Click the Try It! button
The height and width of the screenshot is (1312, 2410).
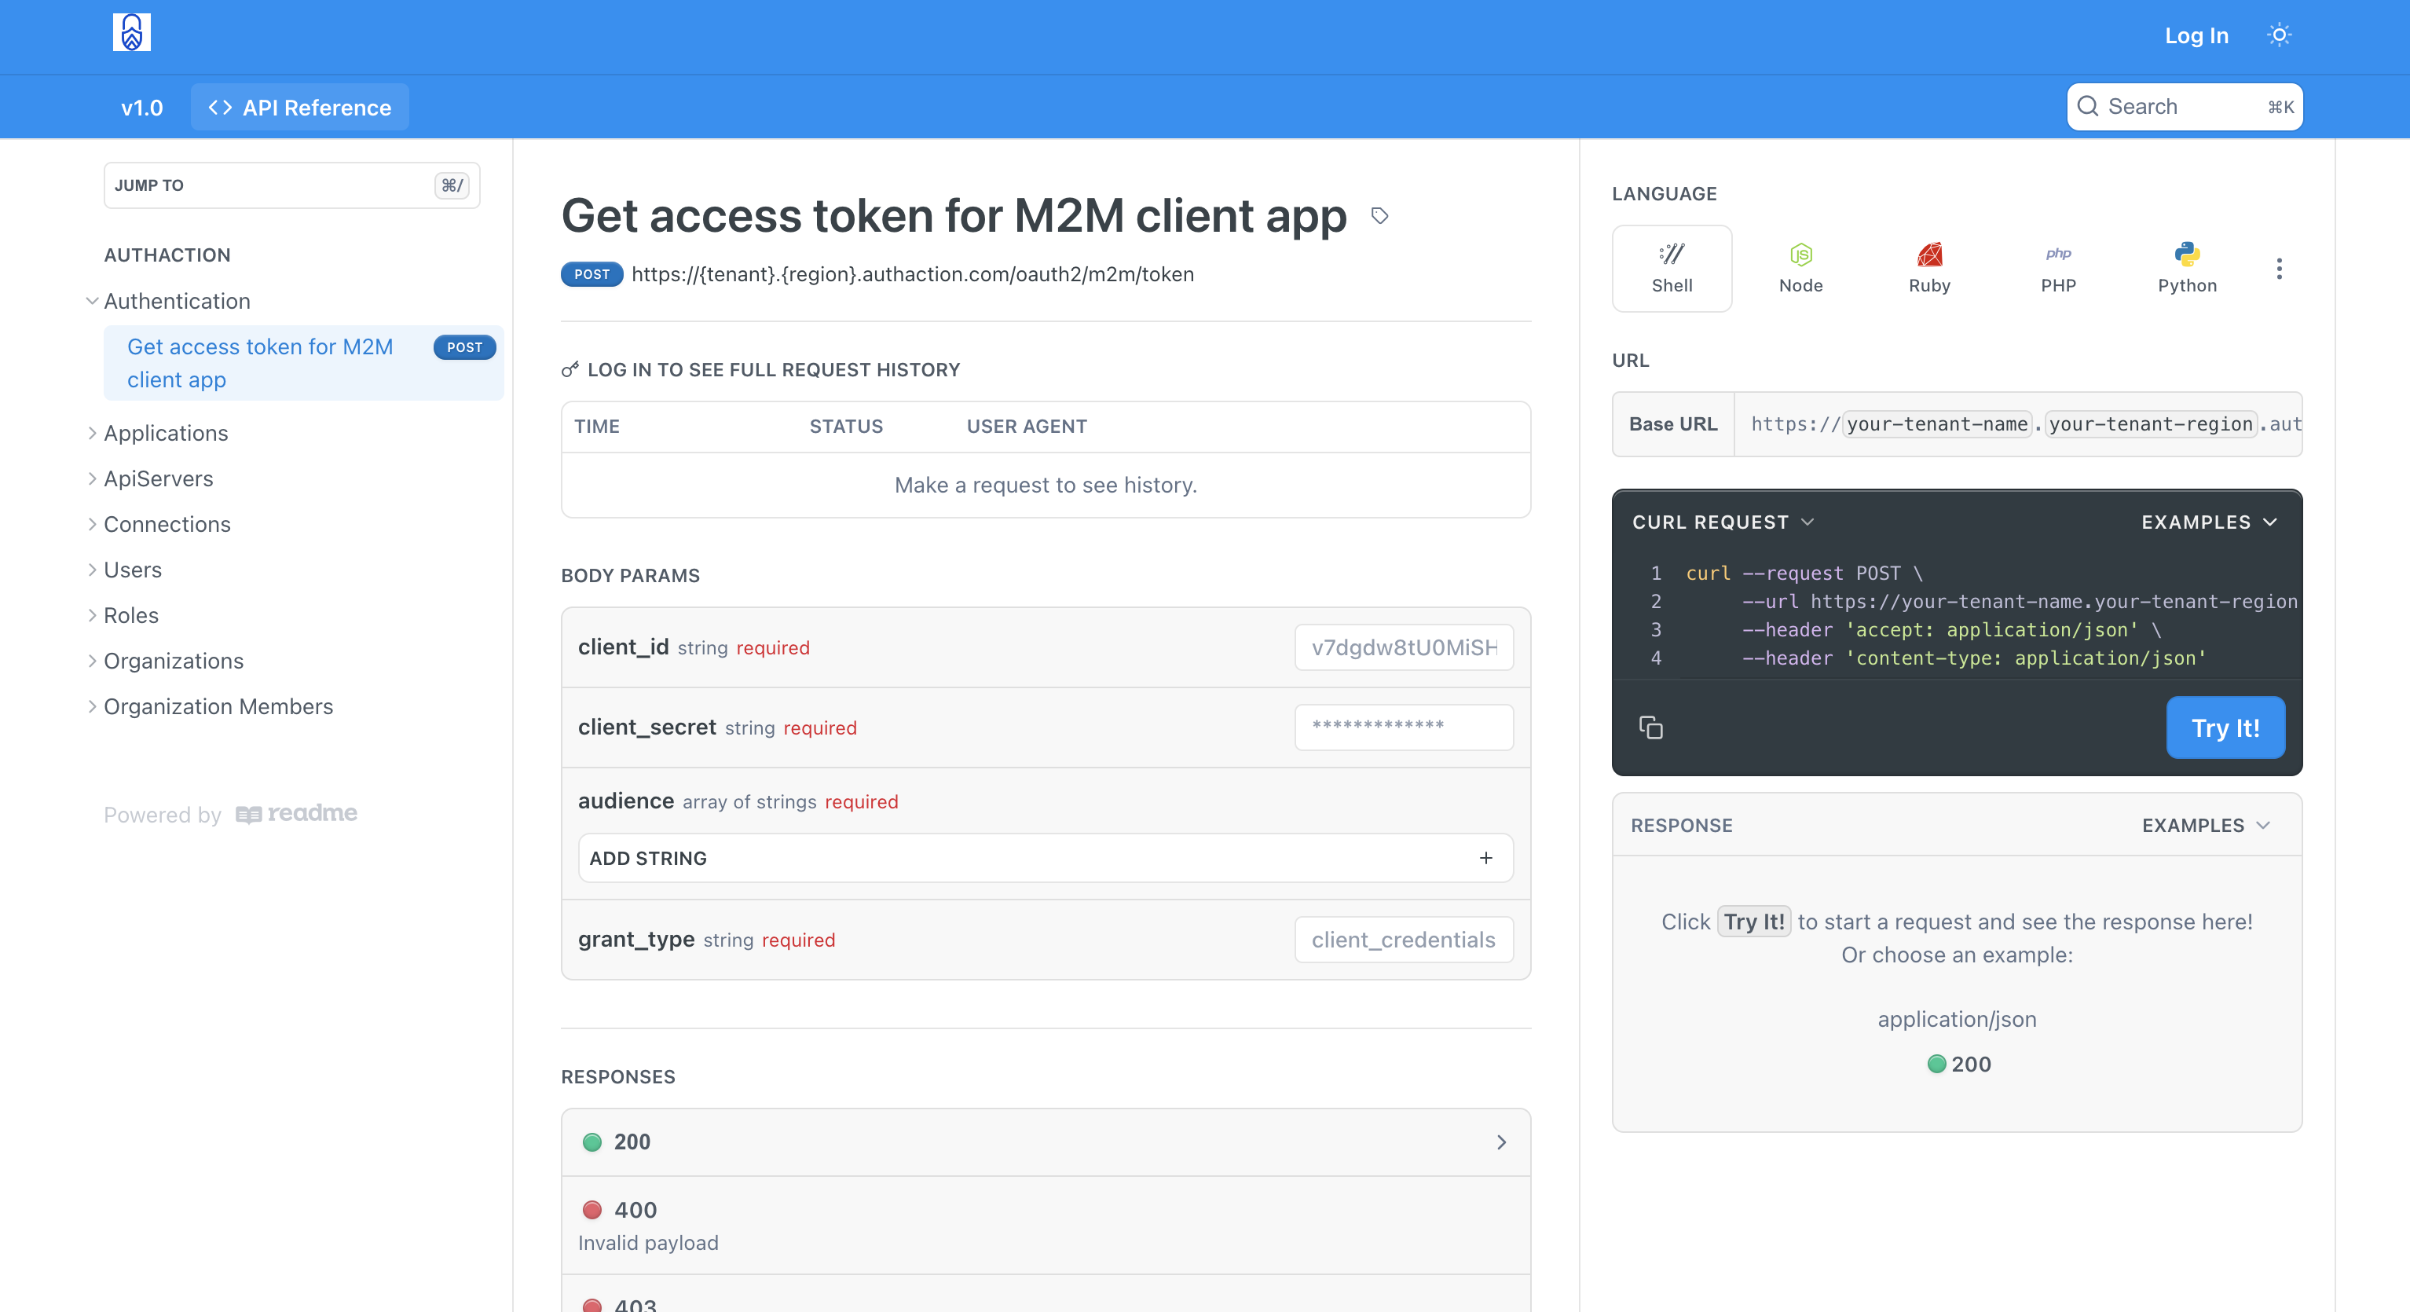(x=2225, y=727)
